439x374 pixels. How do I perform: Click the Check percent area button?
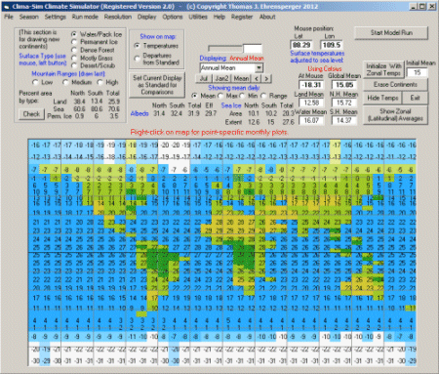pos(31,114)
